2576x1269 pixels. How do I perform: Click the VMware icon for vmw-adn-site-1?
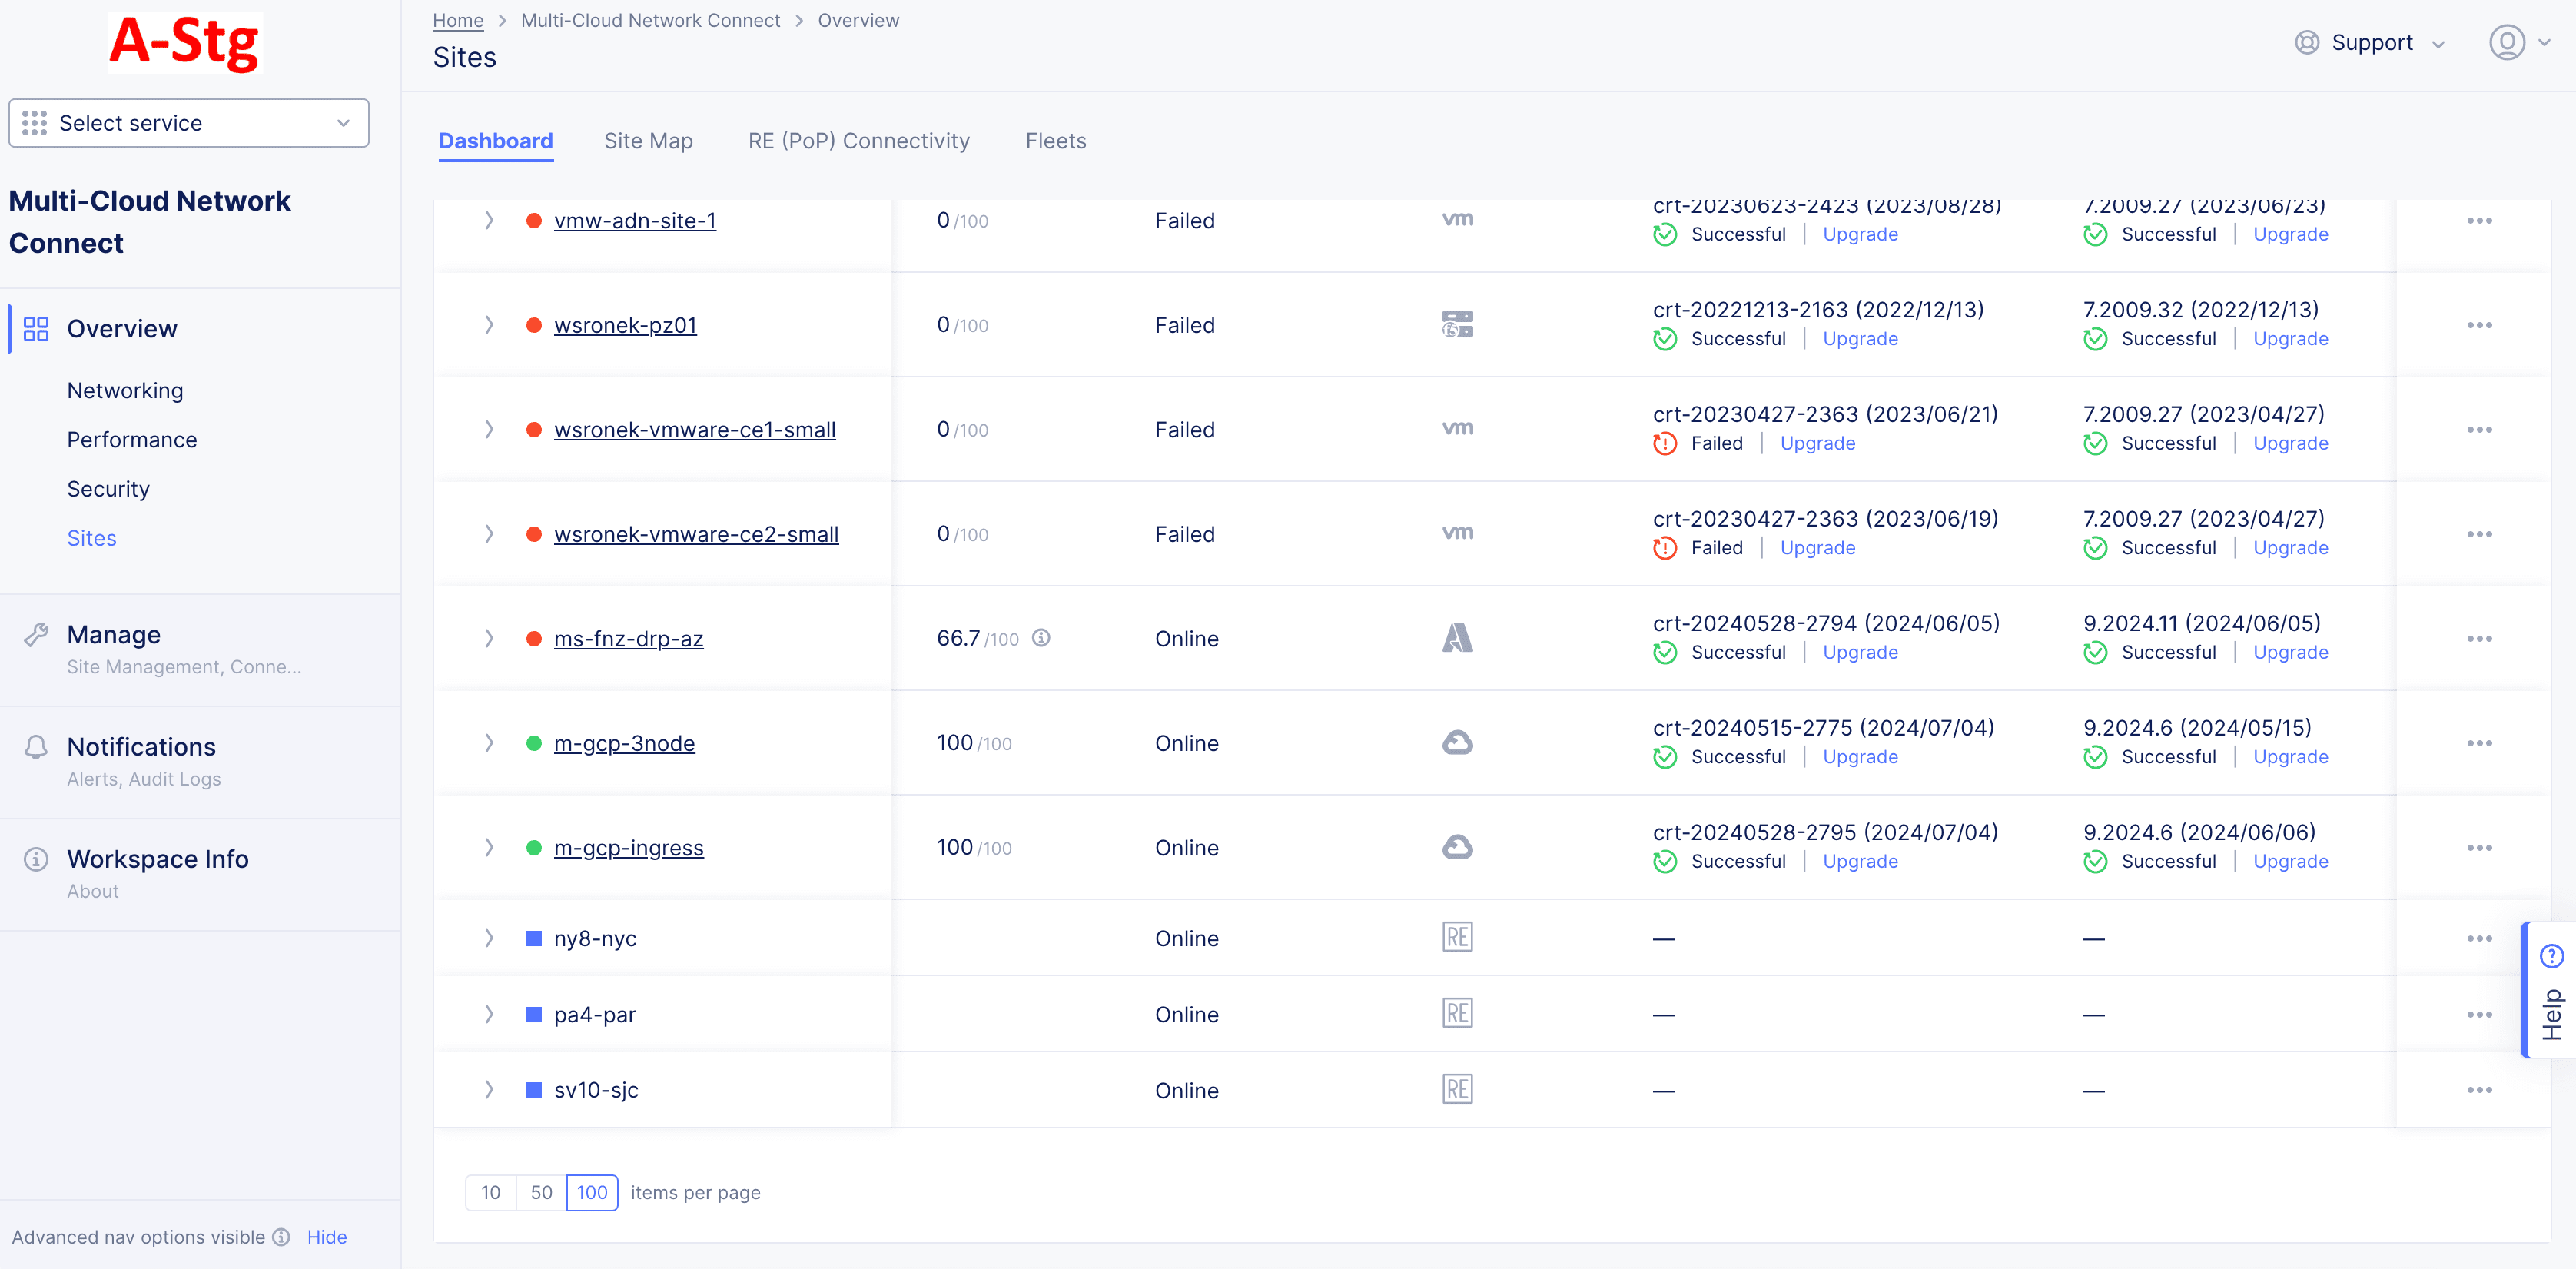click(x=1457, y=219)
